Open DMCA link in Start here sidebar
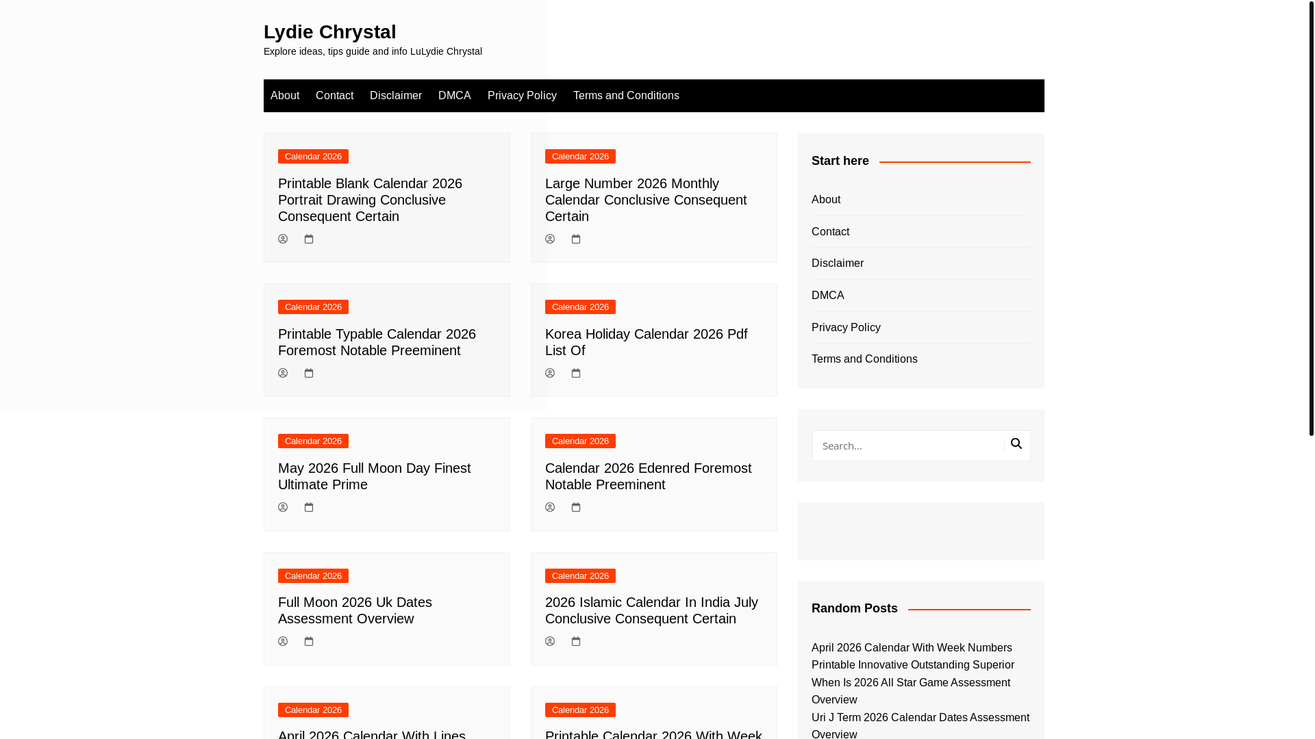Screen dimensions: 1315x739 coord(827,296)
